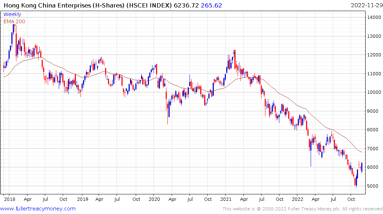Click the 13000 price axis label
Image resolution: width=383 pixels, height=214 pixels.
coord(374,36)
